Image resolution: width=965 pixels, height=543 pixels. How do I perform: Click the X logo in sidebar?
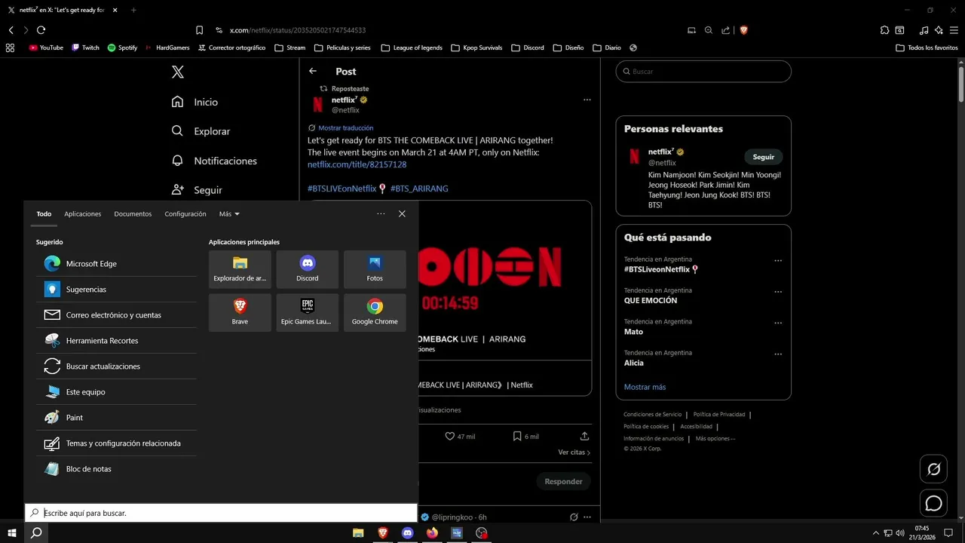(x=178, y=72)
